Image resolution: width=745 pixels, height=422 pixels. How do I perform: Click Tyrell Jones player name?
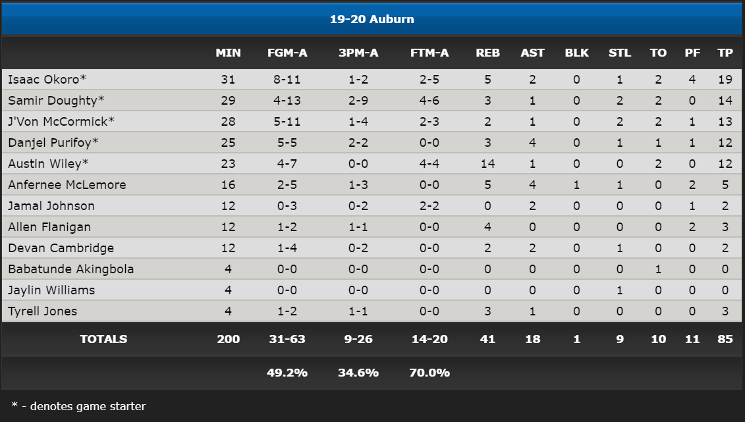pos(42,311)
